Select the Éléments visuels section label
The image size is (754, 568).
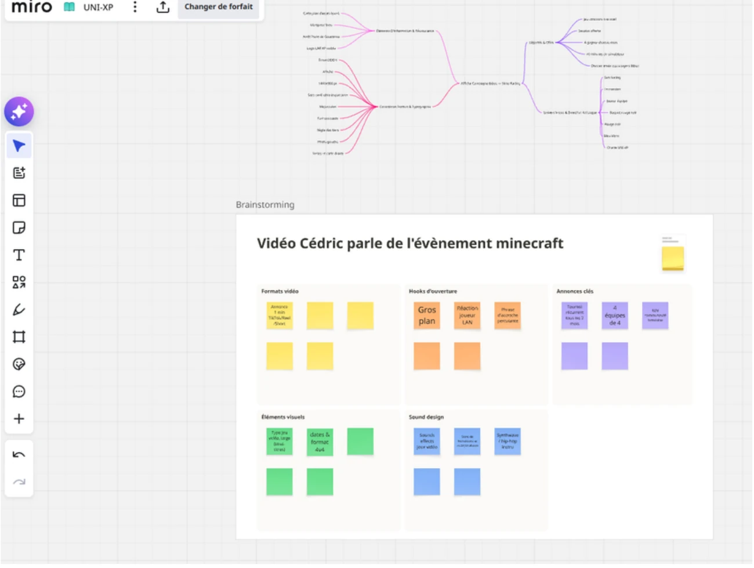coord(283,417)
